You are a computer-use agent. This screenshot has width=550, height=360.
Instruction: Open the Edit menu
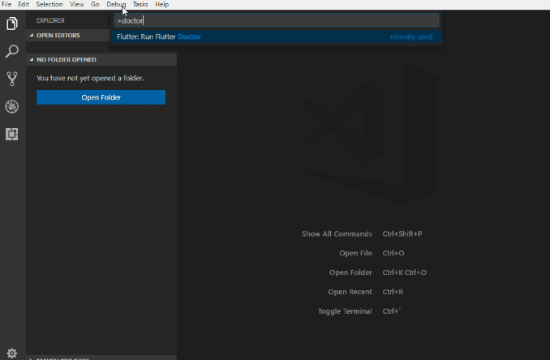click(24, 4)
